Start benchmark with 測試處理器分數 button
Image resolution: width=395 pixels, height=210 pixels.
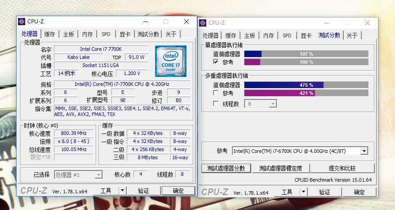point(226,168)
